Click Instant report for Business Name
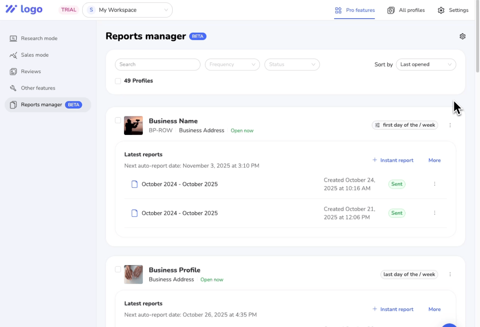The image size is (480, 327). pos(393,160)
